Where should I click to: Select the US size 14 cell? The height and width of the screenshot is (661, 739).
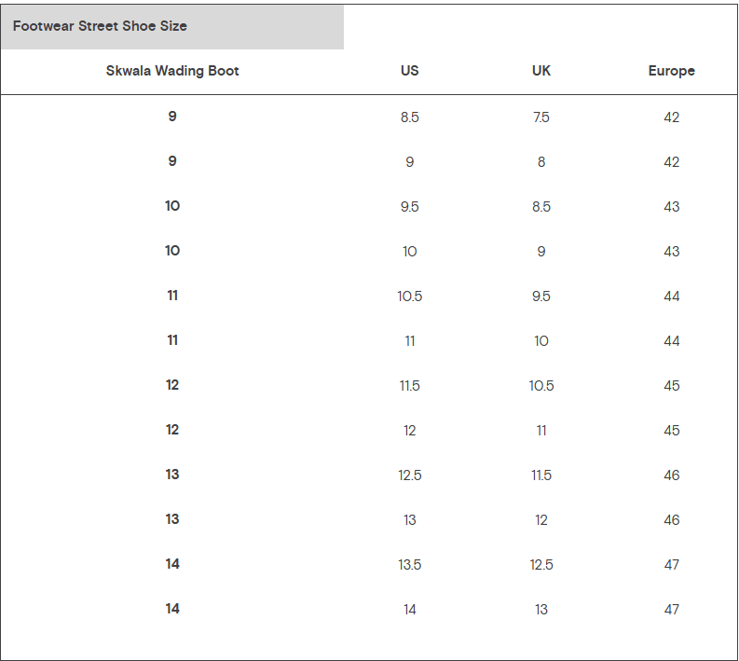pyautogui.click(x=410, y=610)
